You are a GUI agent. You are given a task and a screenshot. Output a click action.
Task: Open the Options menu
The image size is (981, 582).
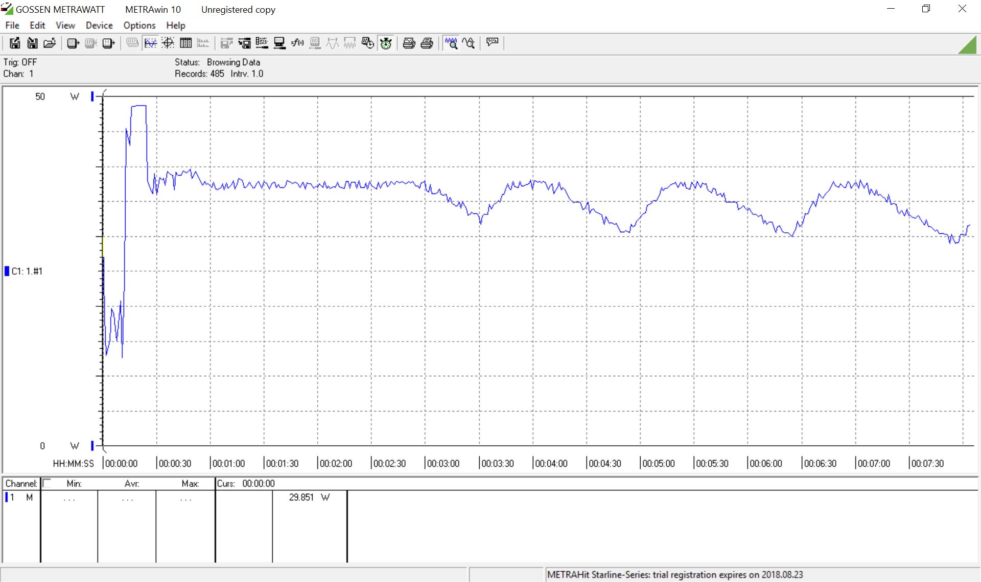139,25
